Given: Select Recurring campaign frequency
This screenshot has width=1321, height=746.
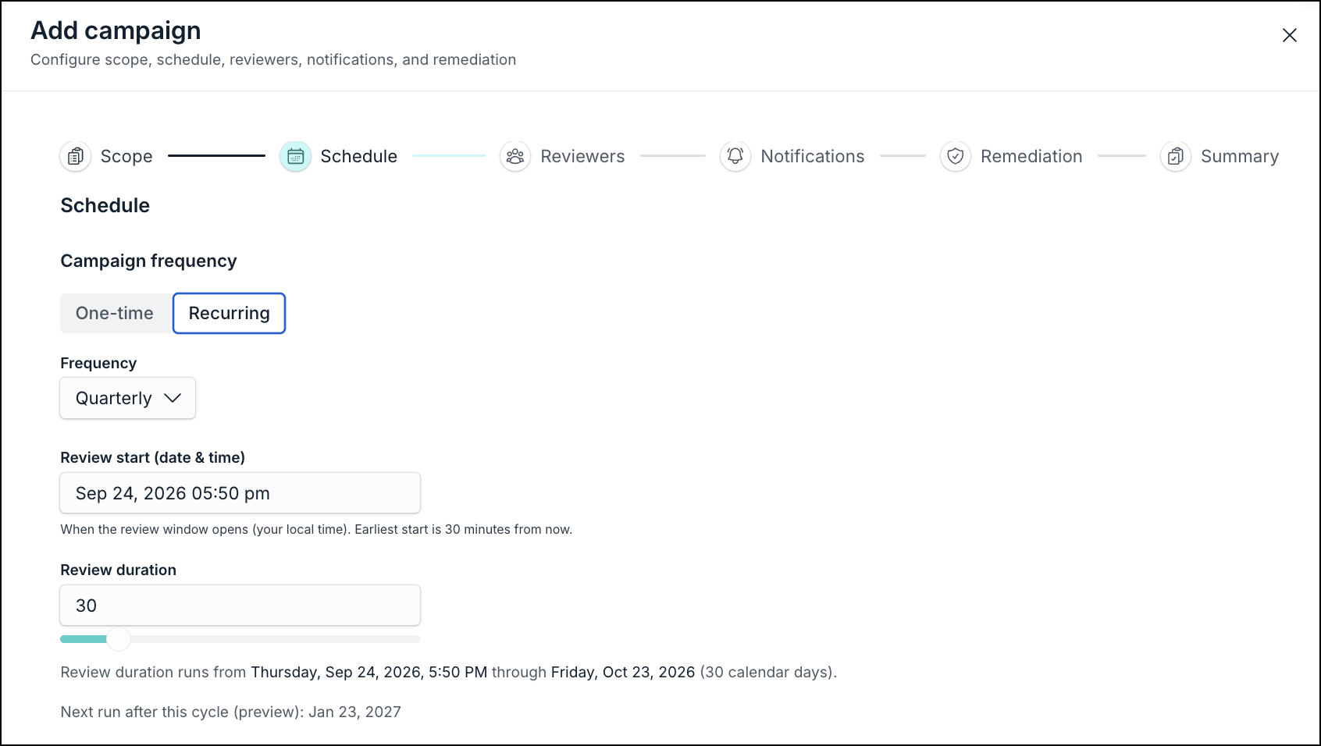Looking at the screenshot, I should [229, 313].
